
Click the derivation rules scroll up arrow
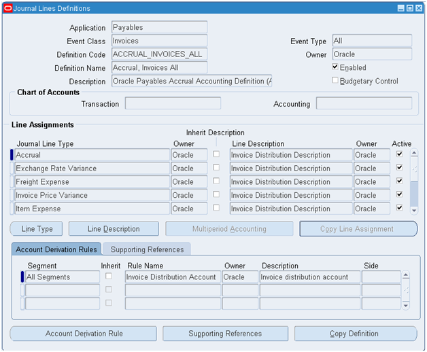click(406, 275)
